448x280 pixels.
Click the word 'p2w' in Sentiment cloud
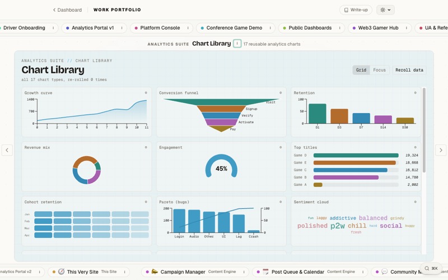pos(338,226)
